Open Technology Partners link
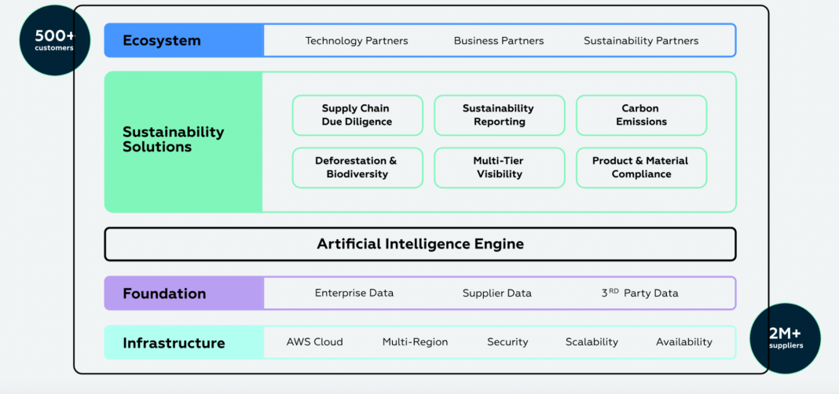This screenshot has height=394, width=839. tap(357, 41)
